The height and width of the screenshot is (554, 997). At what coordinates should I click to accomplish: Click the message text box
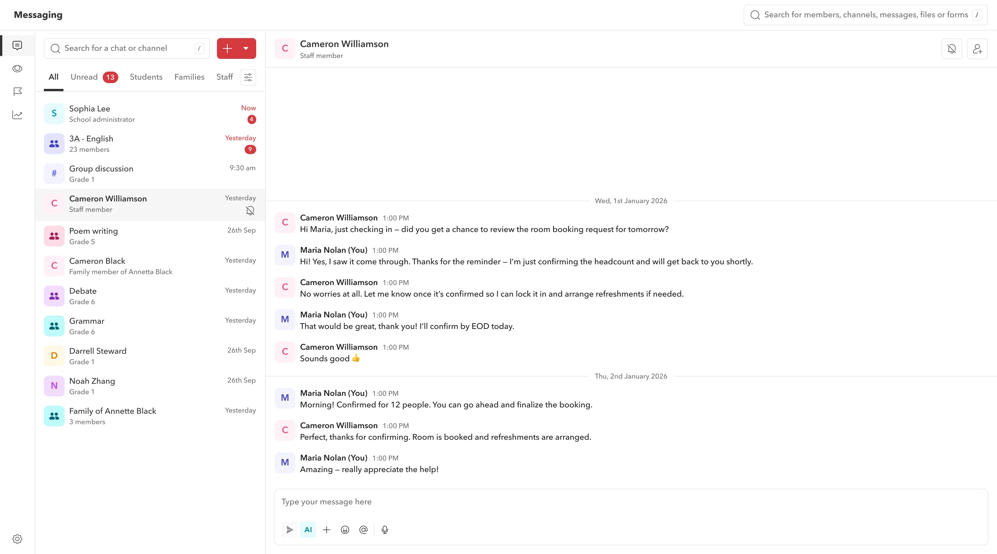pyautogui.click(x=631, y=502)
